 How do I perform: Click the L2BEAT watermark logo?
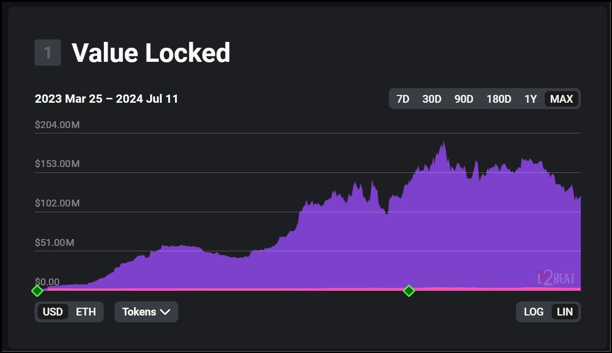555,278
